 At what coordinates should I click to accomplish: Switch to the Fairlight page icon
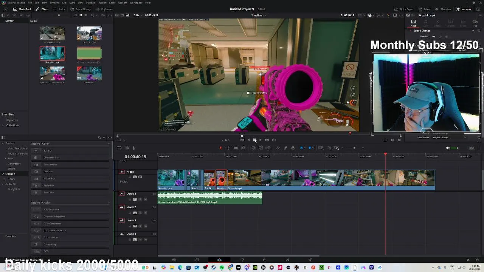[287, 260]
